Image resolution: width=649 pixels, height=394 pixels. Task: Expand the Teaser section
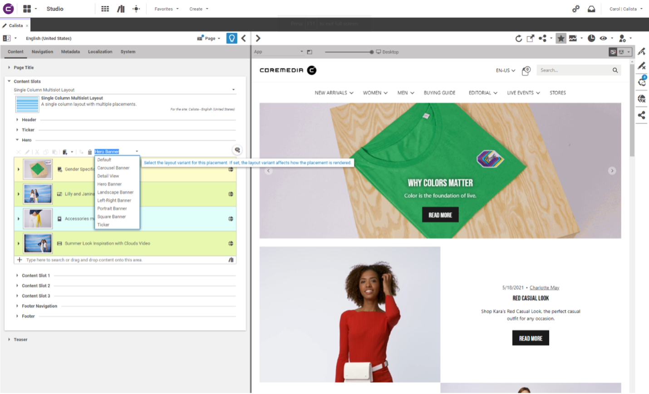(9, 339)
